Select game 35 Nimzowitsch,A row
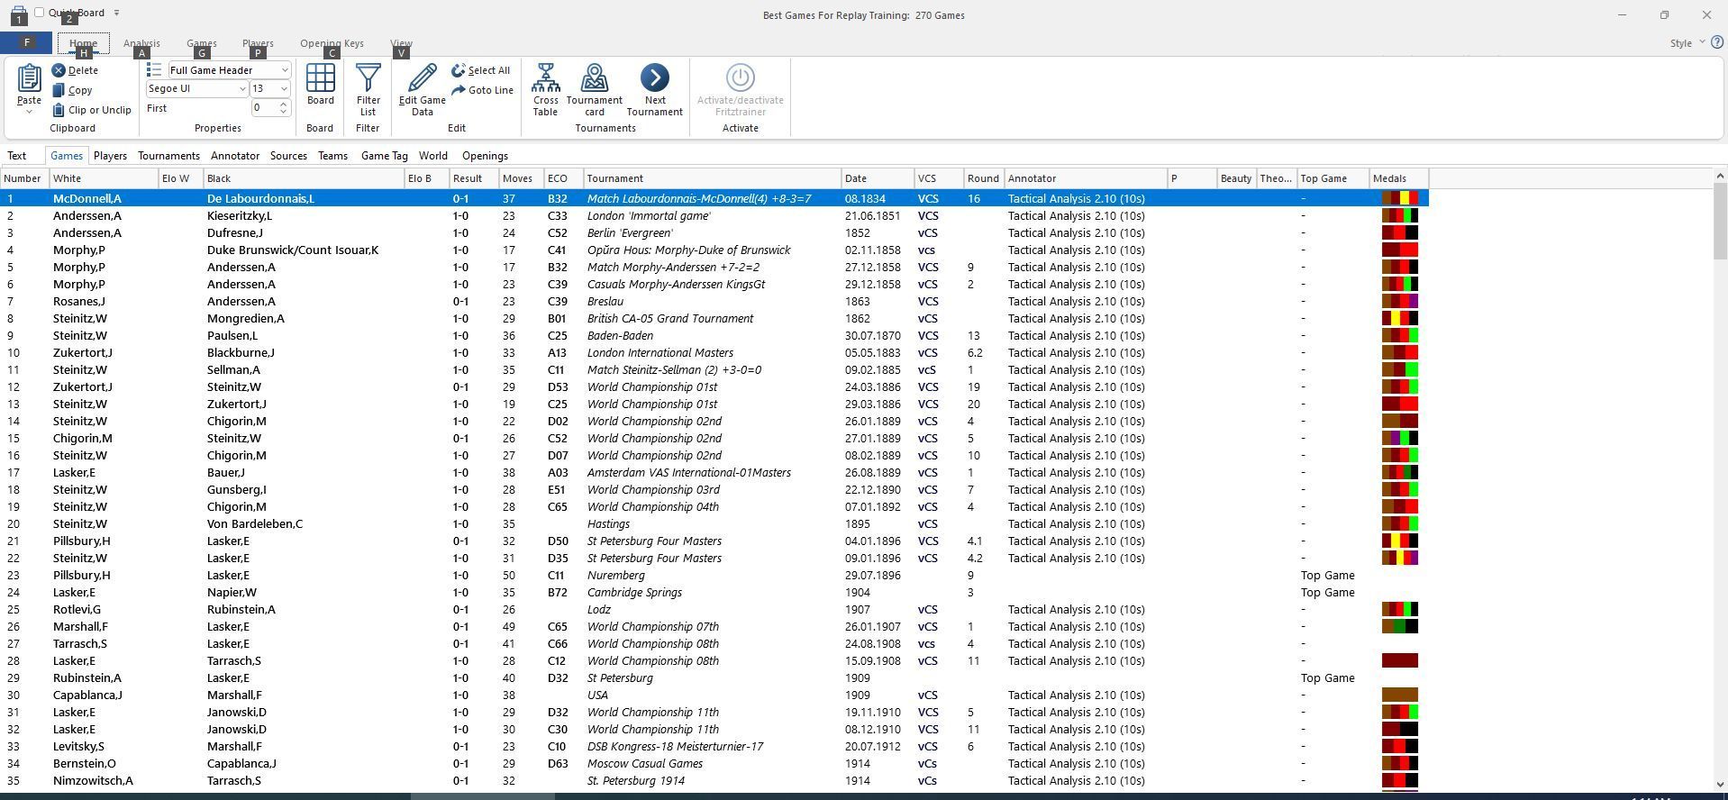This screenshot has width=1728, height=800. click(714, 780)
